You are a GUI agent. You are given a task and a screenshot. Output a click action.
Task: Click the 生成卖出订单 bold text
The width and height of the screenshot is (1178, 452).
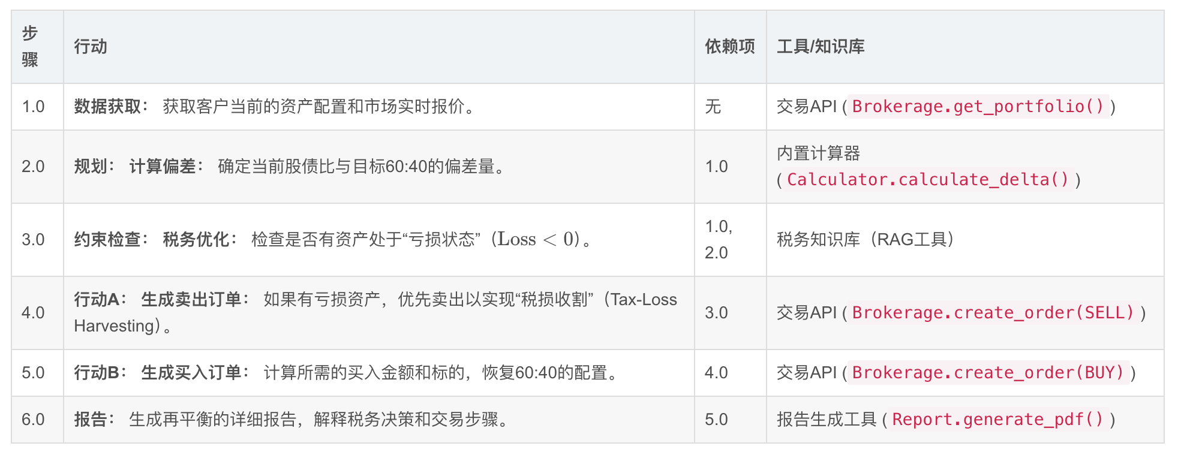[x=191, y=300]
